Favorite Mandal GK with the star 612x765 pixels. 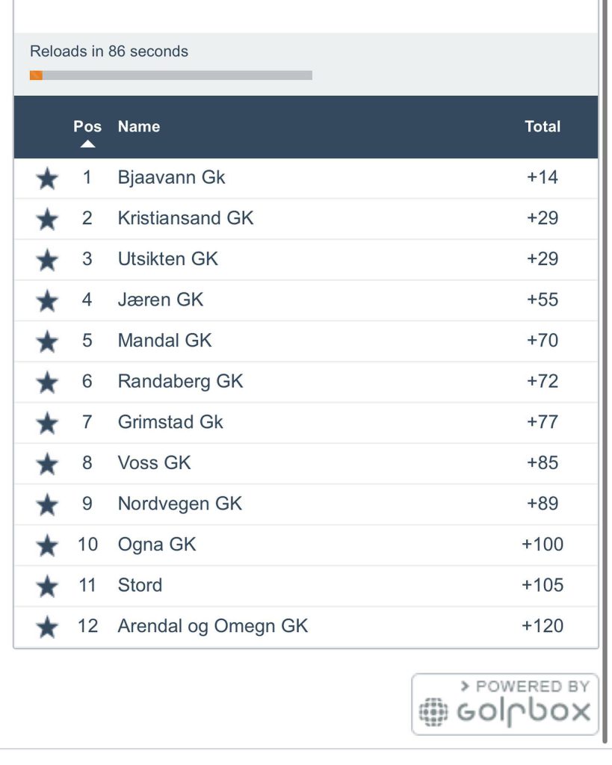[x=47, y=341]
